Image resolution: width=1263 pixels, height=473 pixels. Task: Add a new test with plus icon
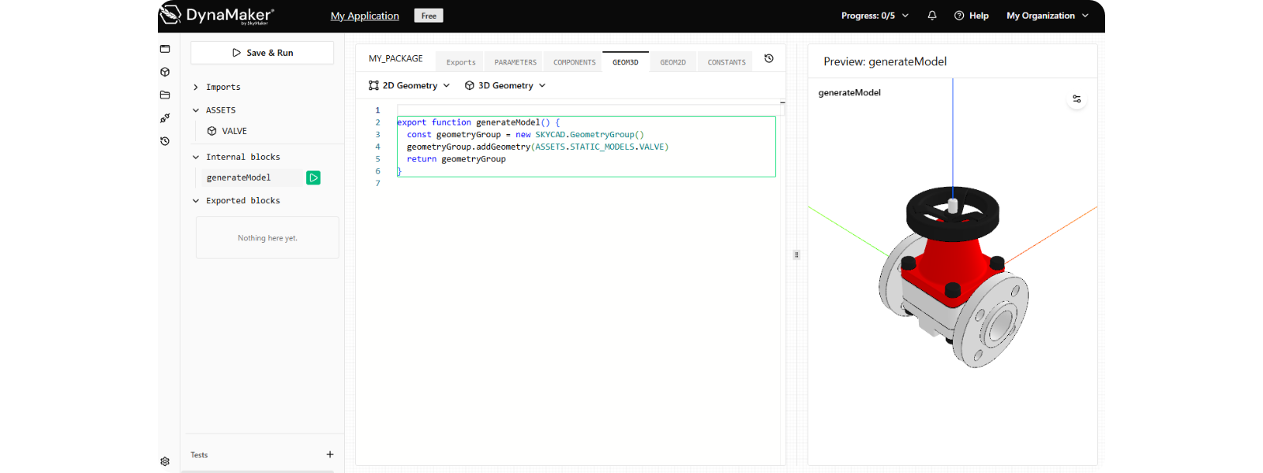pyautogui.click(x=330, y=455)
